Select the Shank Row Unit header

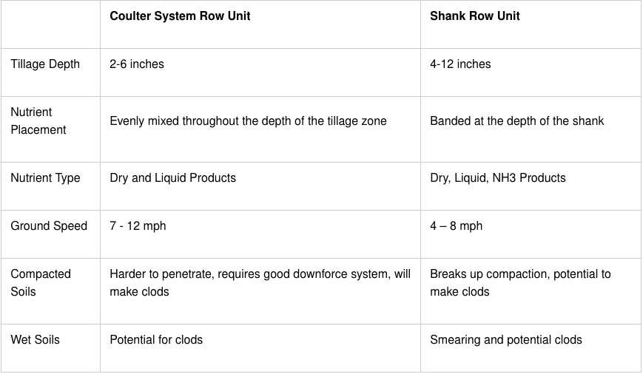click(x=474, y=16)
